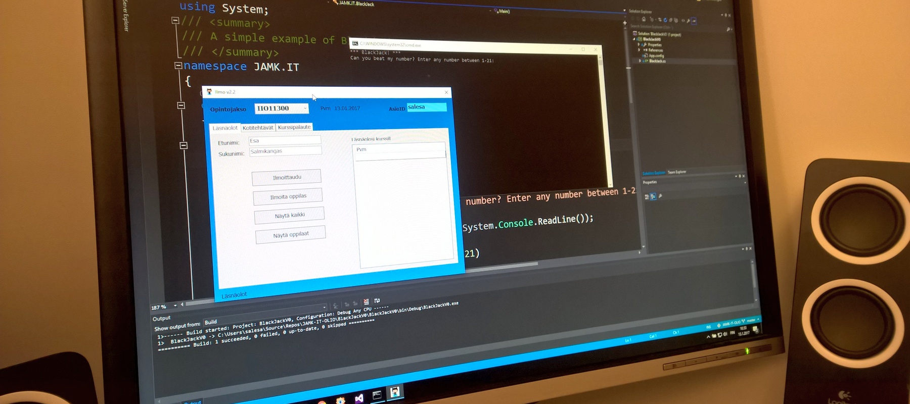The image size is (910, 404).
Task: Open the Opintojakso IIO11300 dropdown
Action: (305, 108)
